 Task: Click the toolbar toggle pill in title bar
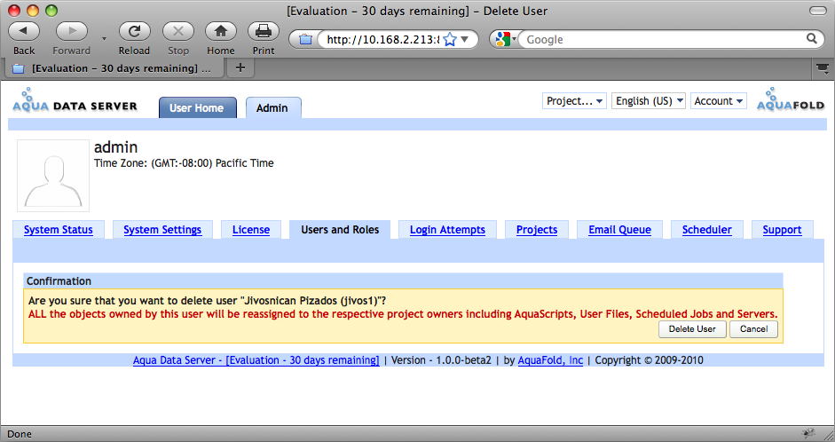click(x=817, y=11)
